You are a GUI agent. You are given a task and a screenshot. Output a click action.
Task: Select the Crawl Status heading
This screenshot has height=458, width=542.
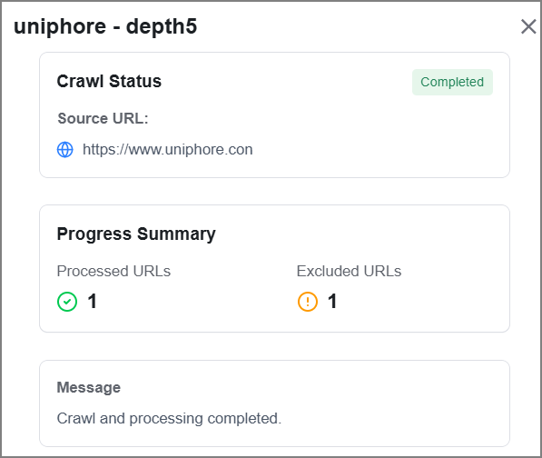(109, 81)
